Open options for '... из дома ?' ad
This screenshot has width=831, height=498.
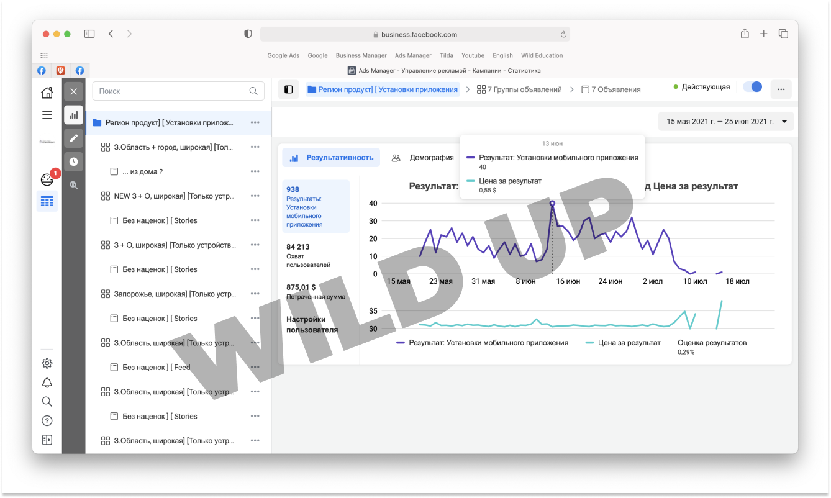tap(255, 171)
